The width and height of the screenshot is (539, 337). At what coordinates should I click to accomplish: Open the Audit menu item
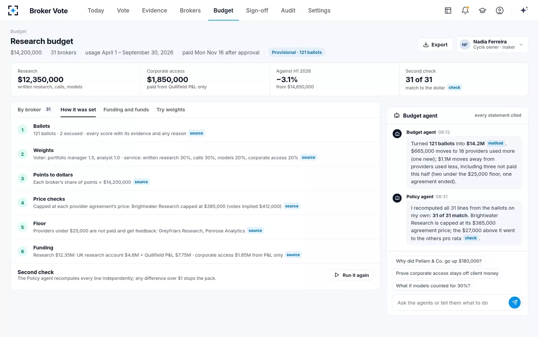[288, 10]
